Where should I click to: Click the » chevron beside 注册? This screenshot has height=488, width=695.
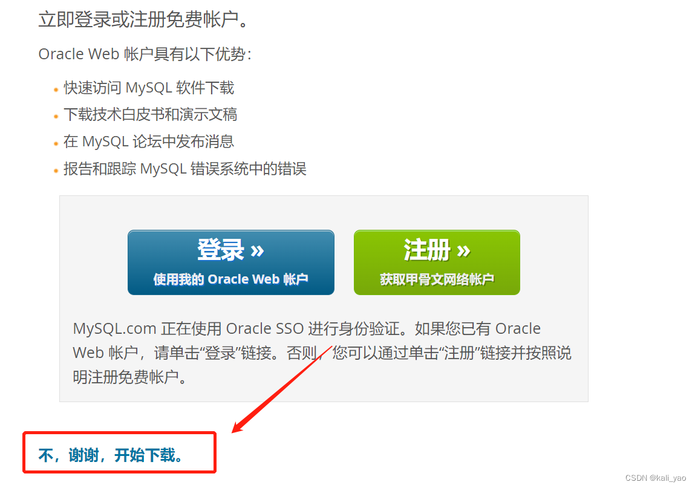463,251
